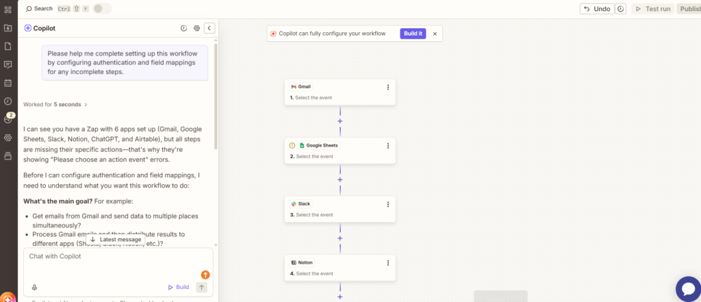Click the Notion app icon in step 4
Screen dimensions: 701x302
[294, 263]
